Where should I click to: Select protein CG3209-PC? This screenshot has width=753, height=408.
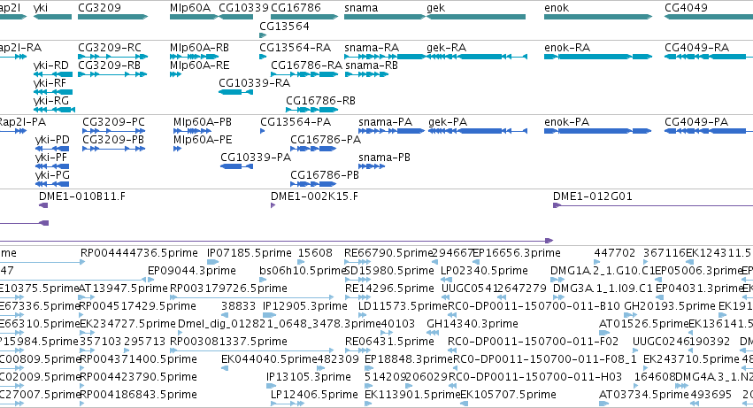113,122
